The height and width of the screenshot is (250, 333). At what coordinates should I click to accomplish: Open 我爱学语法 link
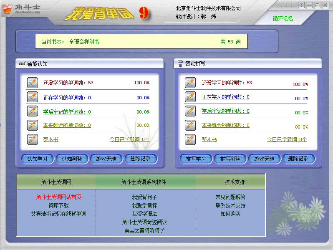click(144, 214)
